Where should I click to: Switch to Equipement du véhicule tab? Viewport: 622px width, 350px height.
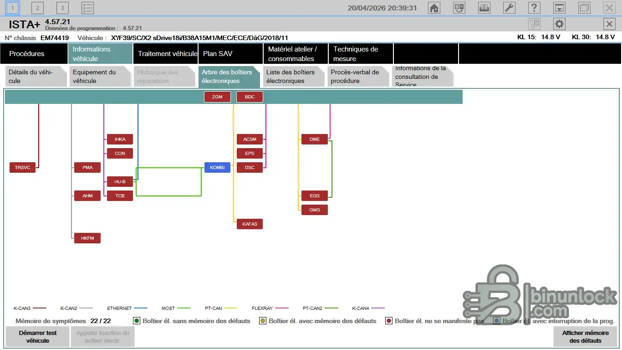point(99,77)
